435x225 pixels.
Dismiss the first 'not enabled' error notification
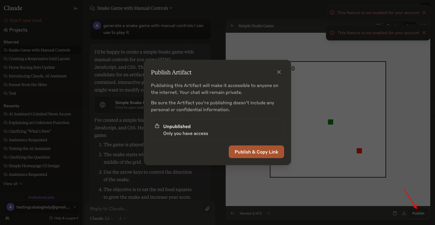(424, 13)
